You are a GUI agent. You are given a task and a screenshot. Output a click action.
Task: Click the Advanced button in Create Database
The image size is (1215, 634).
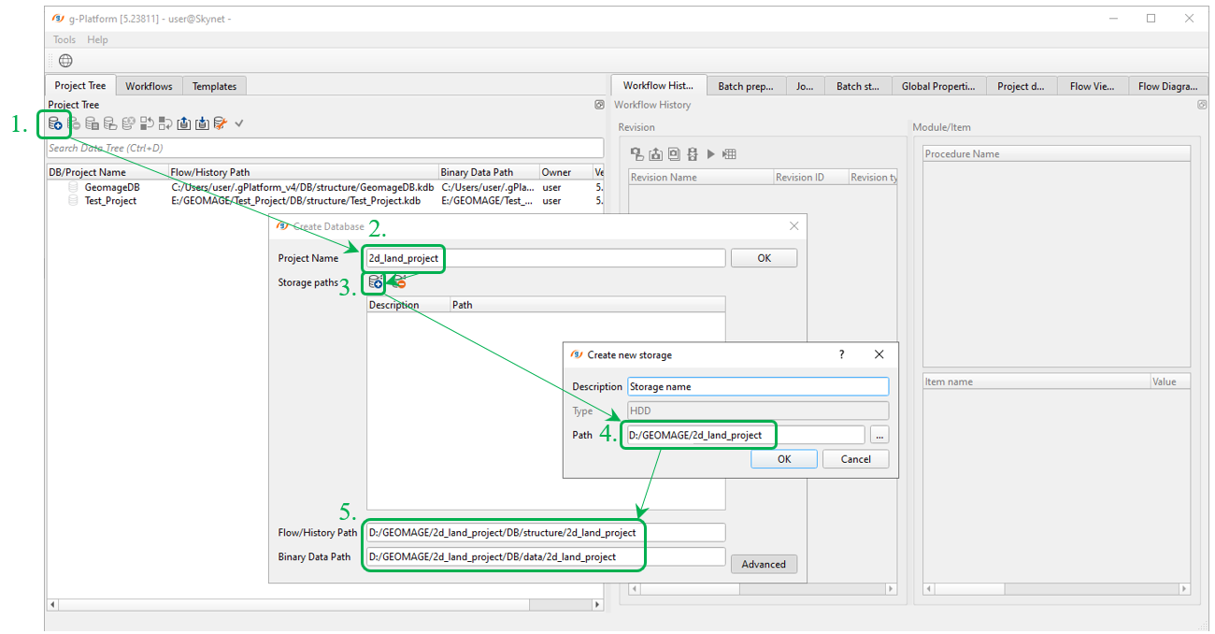tap(764, 564)
